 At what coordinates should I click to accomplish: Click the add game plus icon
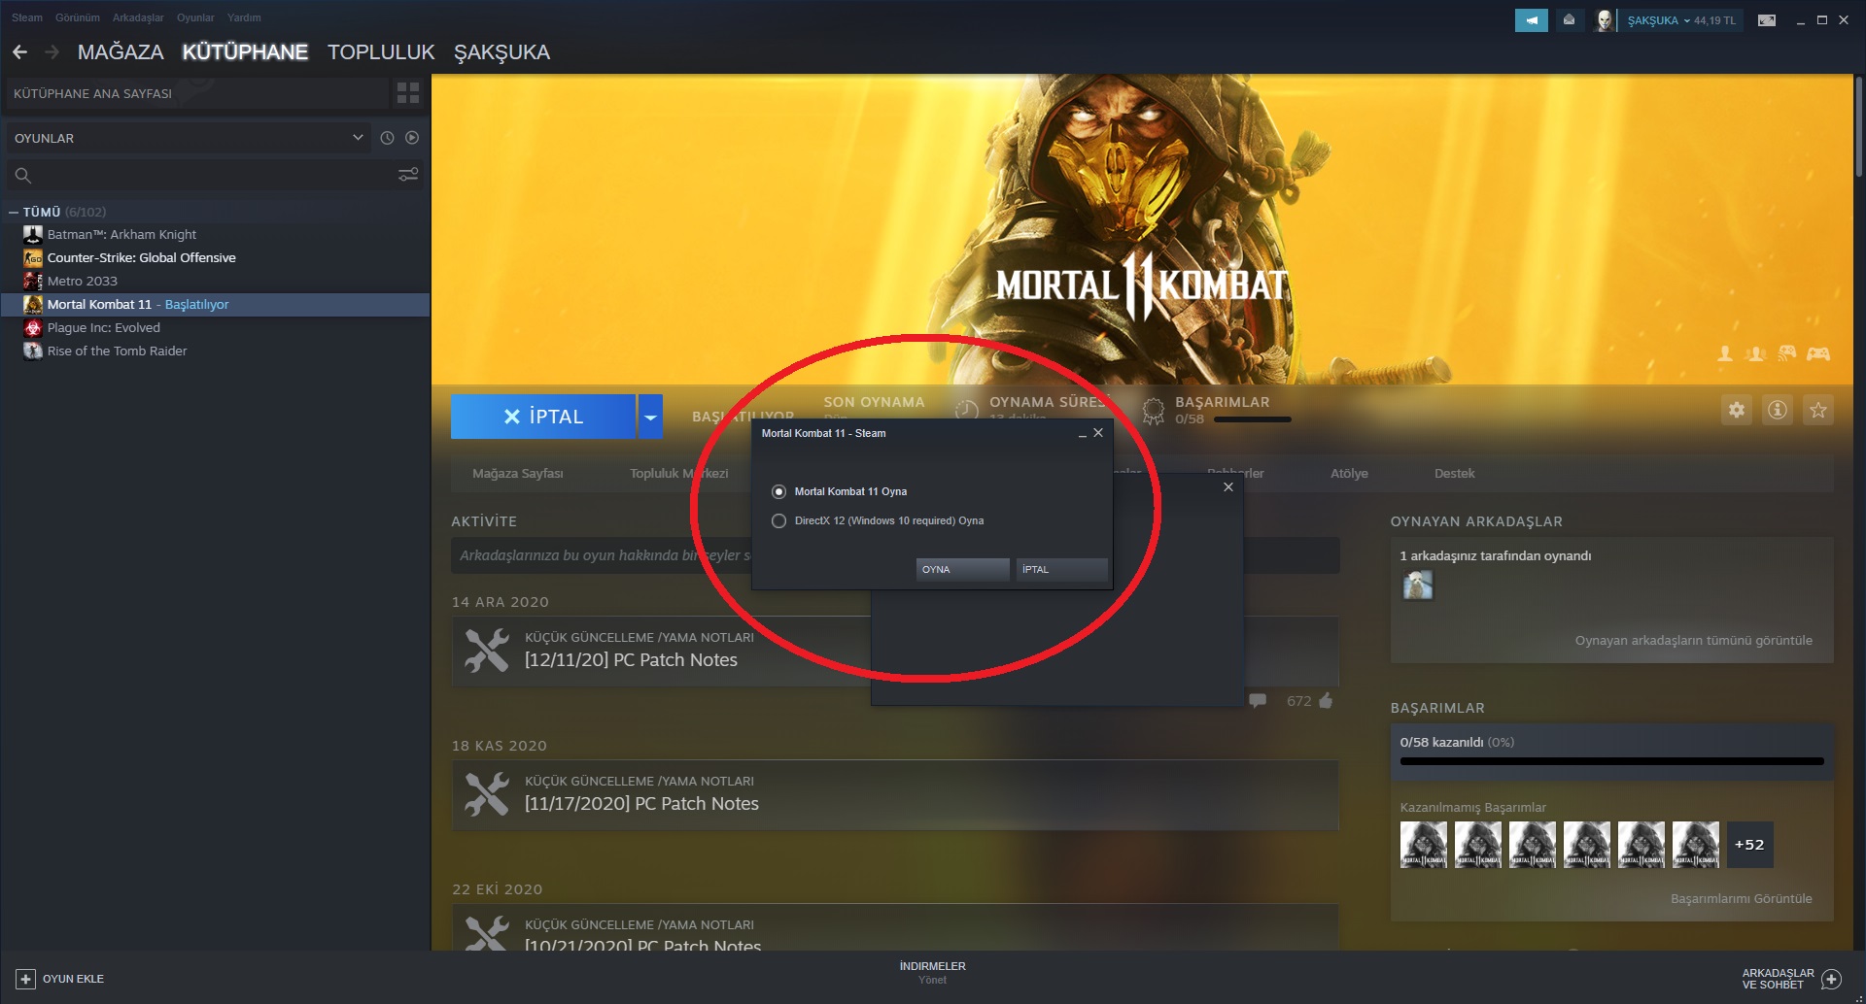(26, 979)
